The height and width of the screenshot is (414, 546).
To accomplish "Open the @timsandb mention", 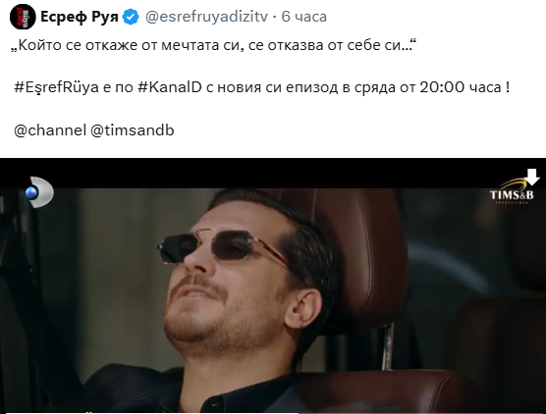I will pyautogui.click(x=133, y=130).
